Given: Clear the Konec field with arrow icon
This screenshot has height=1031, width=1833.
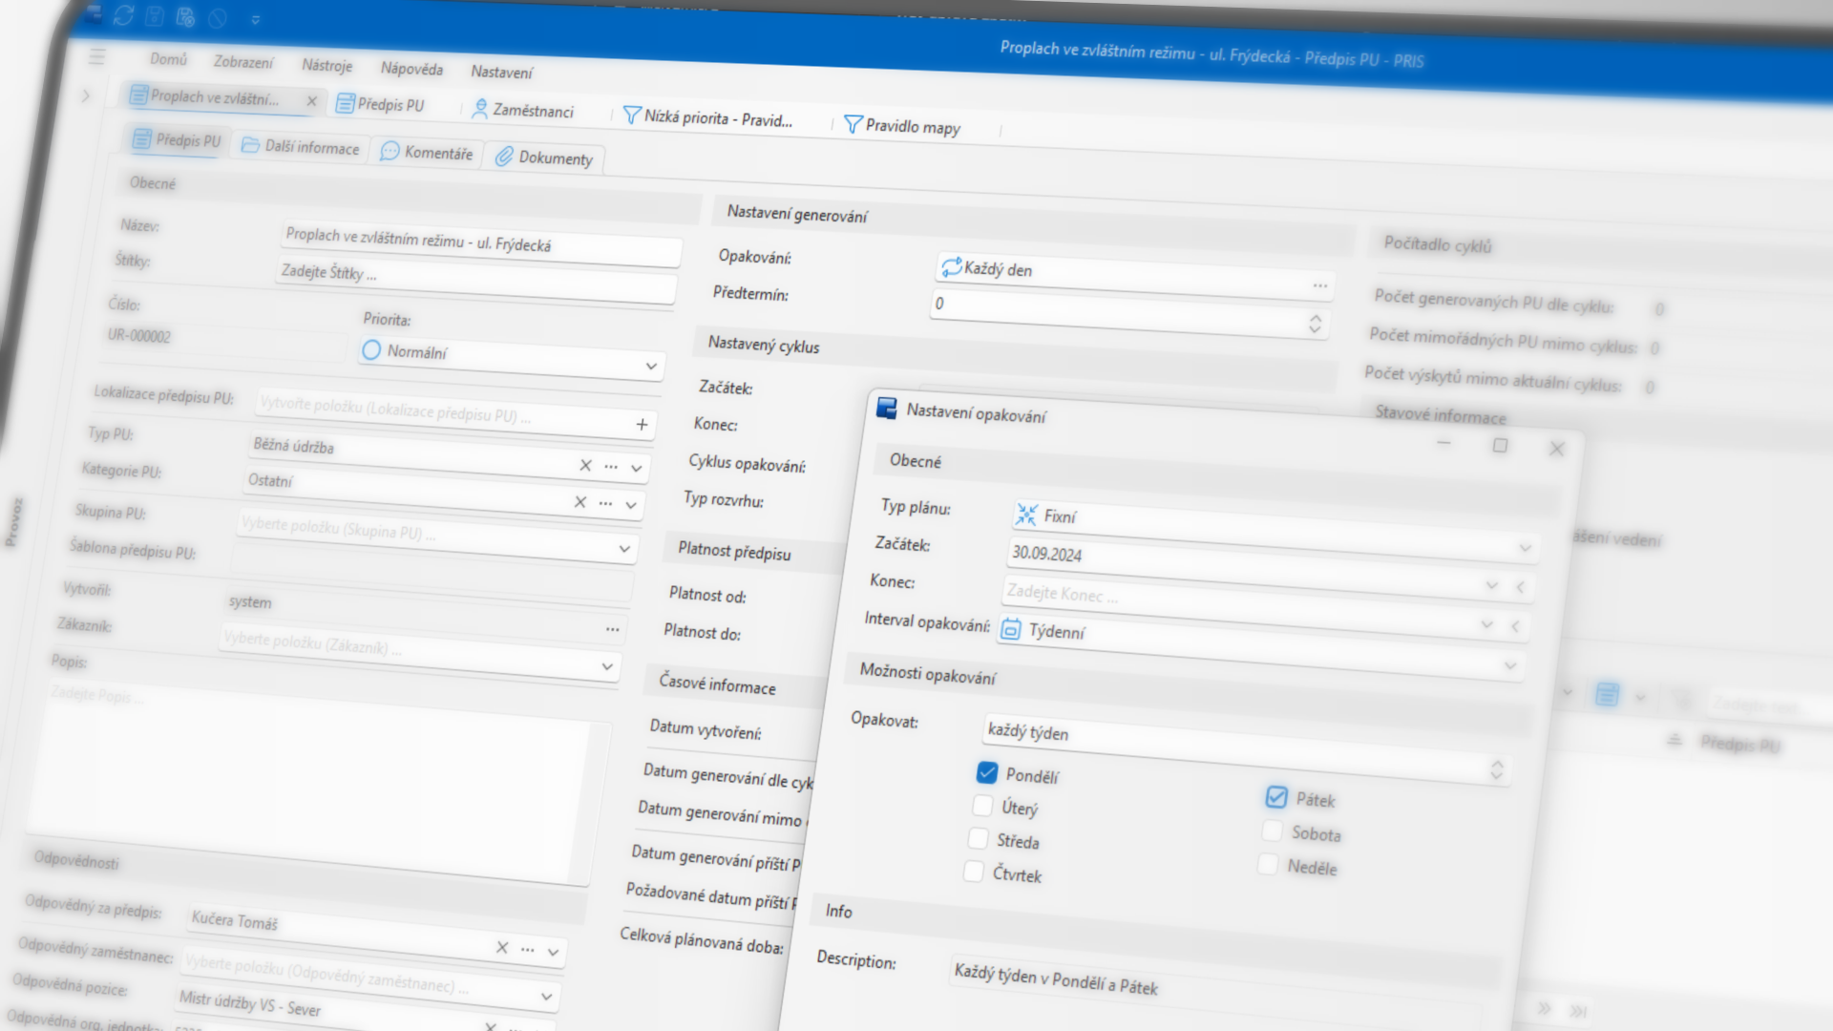Looking at the screenshot, I should (1515, 626).
